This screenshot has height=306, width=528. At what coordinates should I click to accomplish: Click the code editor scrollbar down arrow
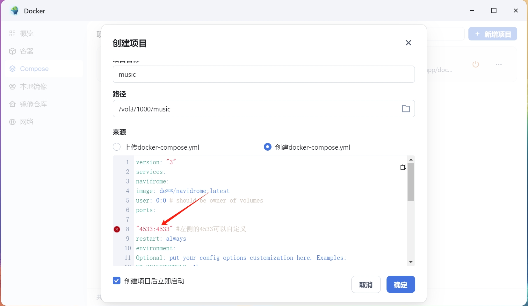pyautogui.click(x=411, y=262)
